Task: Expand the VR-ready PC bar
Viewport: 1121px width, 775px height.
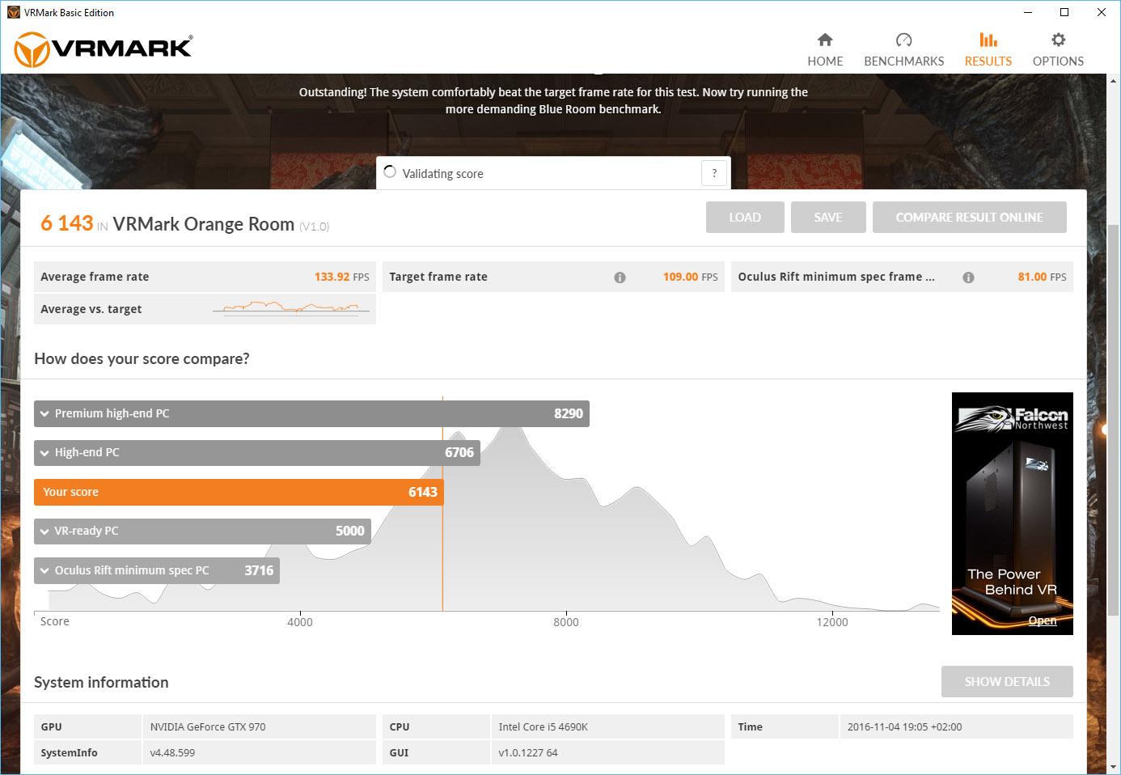Action: (x=202, y=531)
